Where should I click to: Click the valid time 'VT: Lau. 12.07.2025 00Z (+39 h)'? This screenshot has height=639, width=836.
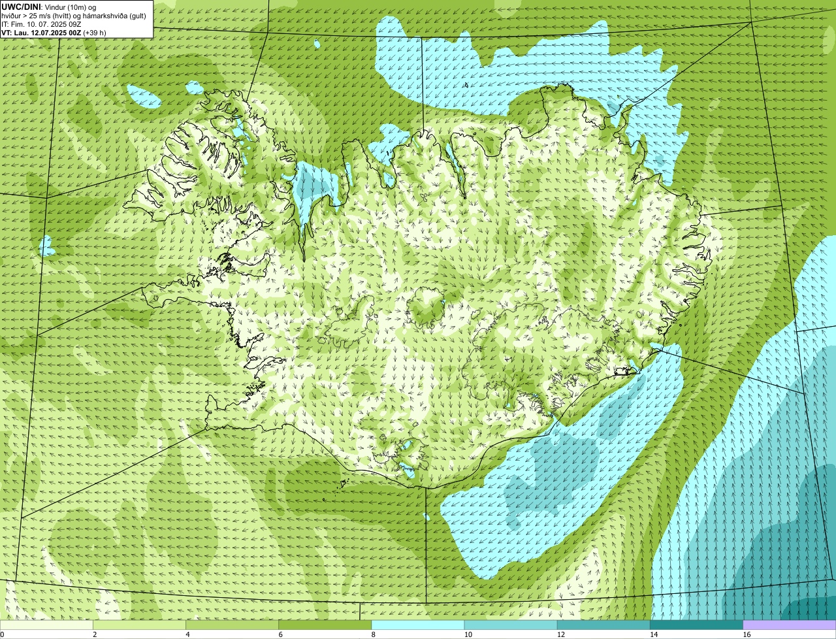(x=54, y=32)
